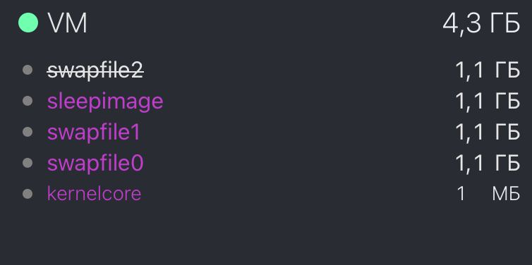Click the МБ unit label for kernelcore
Viewport: 532px width, 265px height.
point(506,195)
